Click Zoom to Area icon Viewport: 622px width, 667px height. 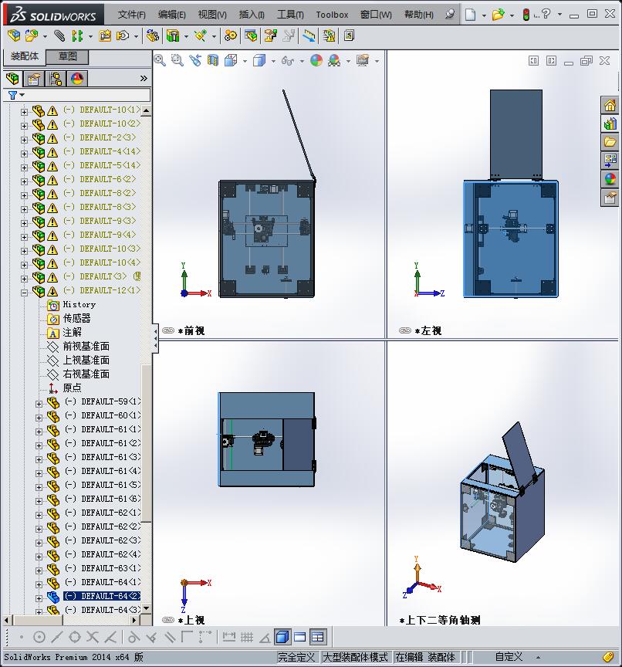click(177, 60)
